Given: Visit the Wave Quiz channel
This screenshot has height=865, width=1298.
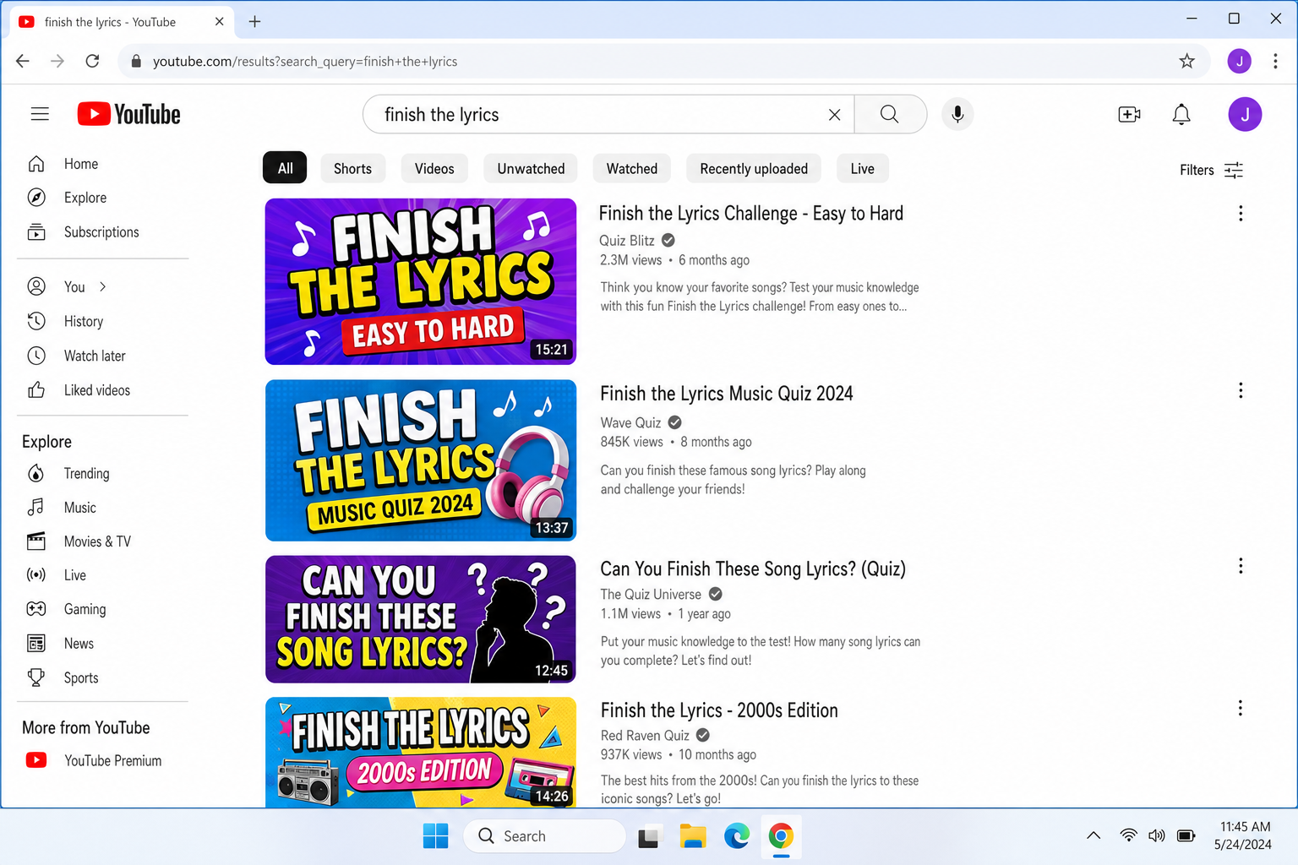Looking at the screenshot, I should (630, 422).
